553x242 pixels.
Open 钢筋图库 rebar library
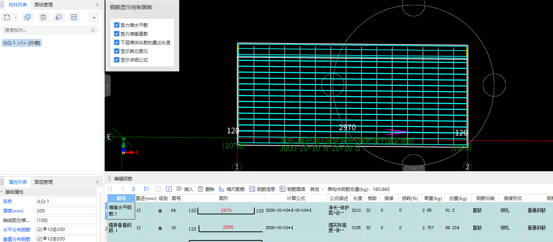pyautogui.click(x=293, y=189)
